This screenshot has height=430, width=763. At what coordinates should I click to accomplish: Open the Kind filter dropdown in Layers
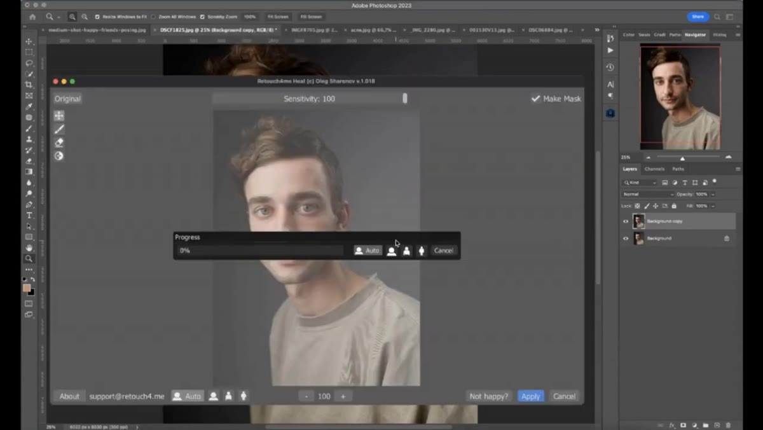[640, 183]
